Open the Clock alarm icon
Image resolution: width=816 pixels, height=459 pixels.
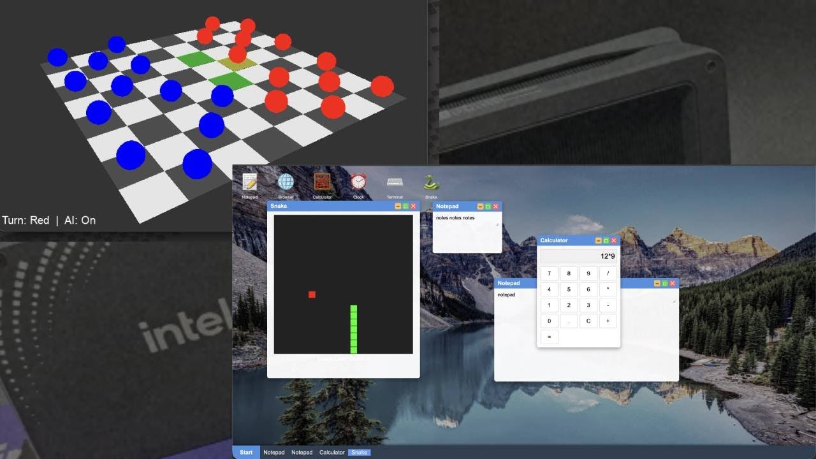coord(358,183)
